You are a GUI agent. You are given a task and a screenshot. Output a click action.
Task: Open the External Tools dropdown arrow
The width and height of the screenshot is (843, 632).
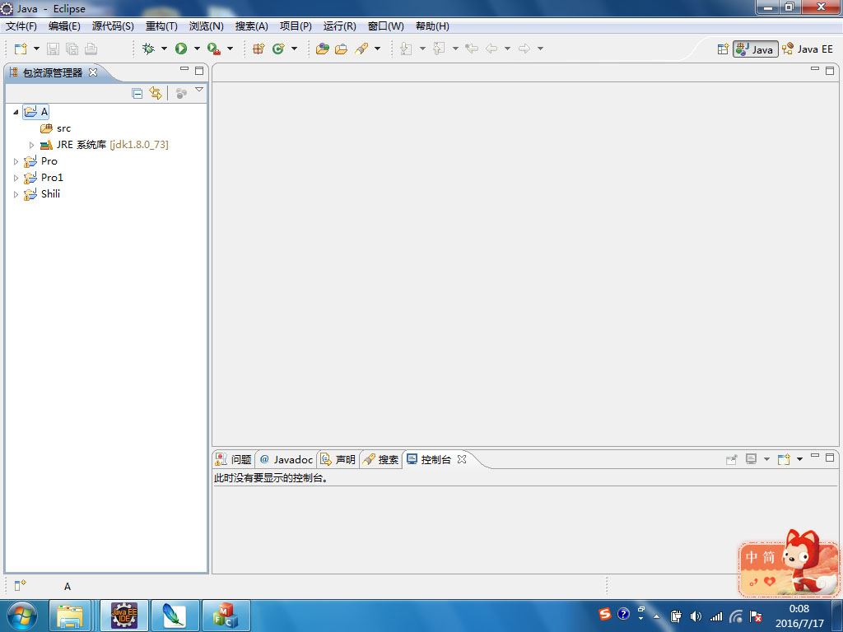click(x=231, y=49)
